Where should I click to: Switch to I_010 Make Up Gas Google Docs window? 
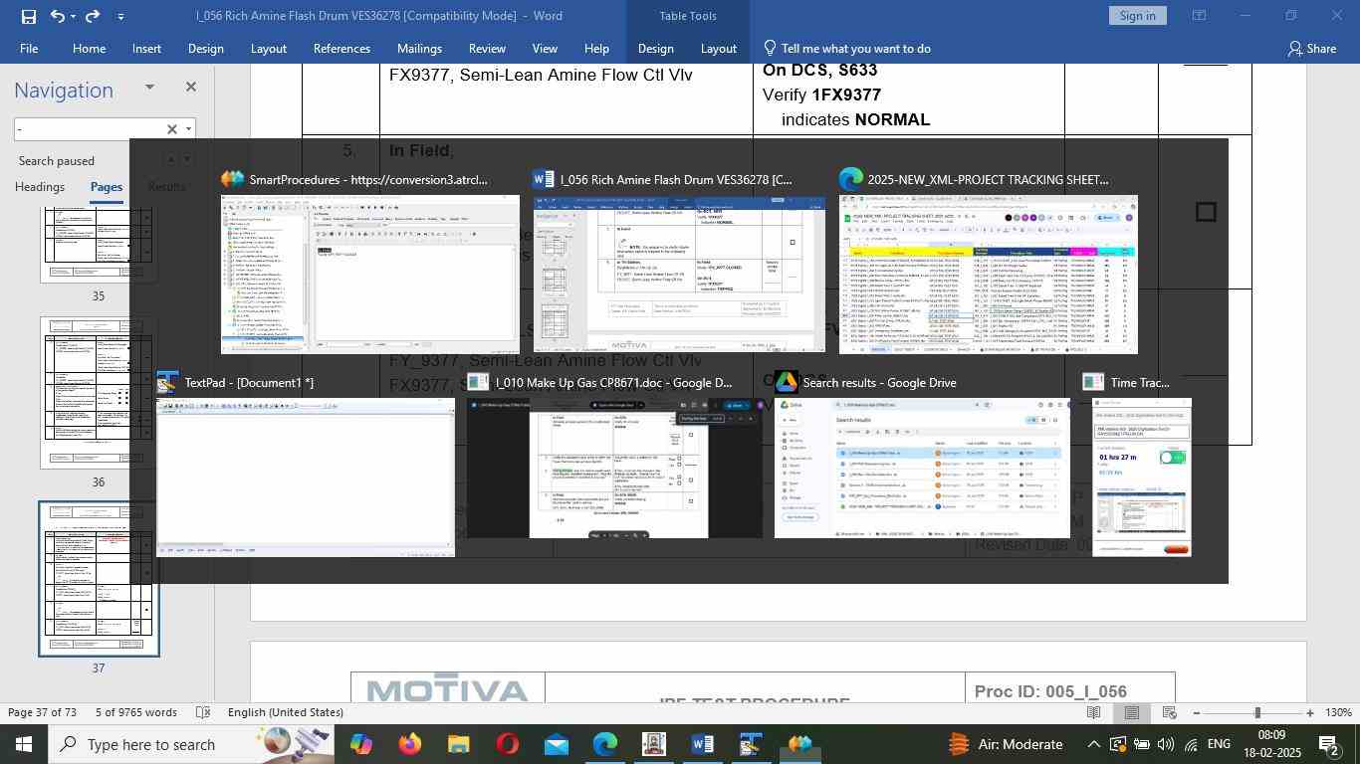pyautogui.click(x=615, y=468)
